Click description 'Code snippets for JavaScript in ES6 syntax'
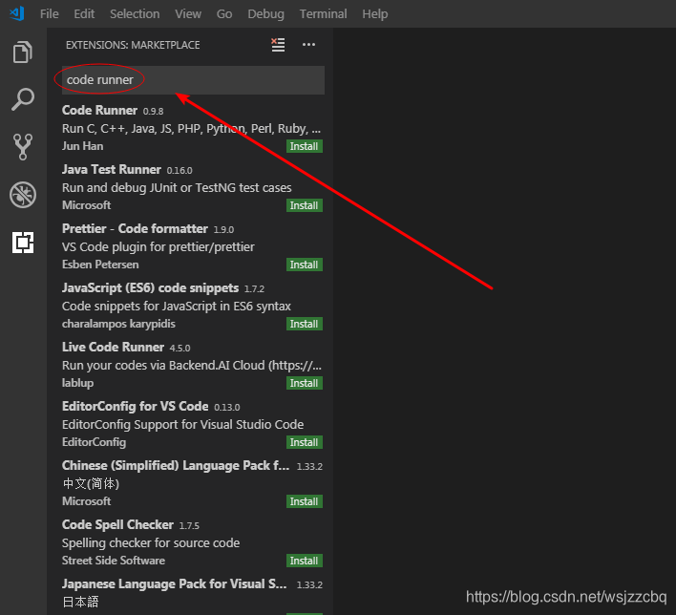 point(177,307)
